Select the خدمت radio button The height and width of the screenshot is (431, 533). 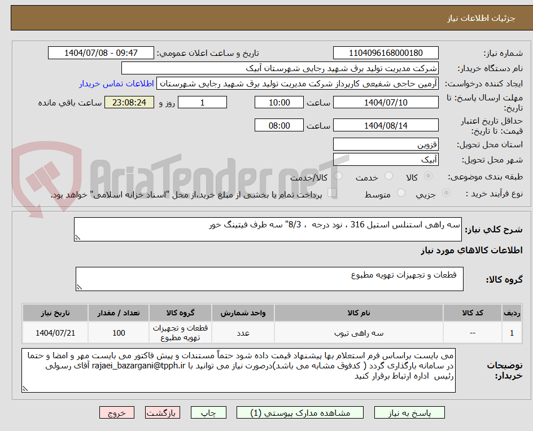tap(388, 174)
